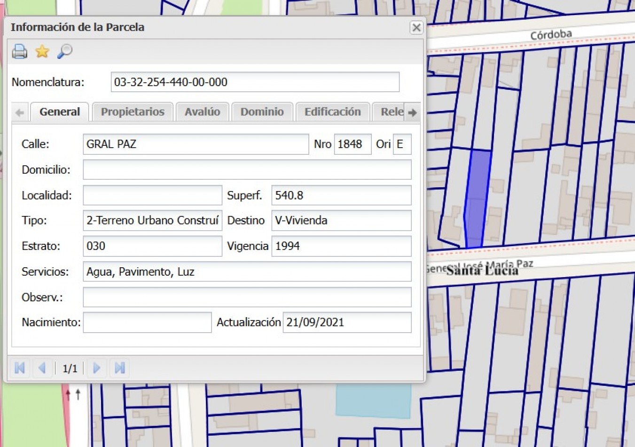Open the Propietarios tab
The height and width of the screenshot is (447, 635).
tap(133, 112)
